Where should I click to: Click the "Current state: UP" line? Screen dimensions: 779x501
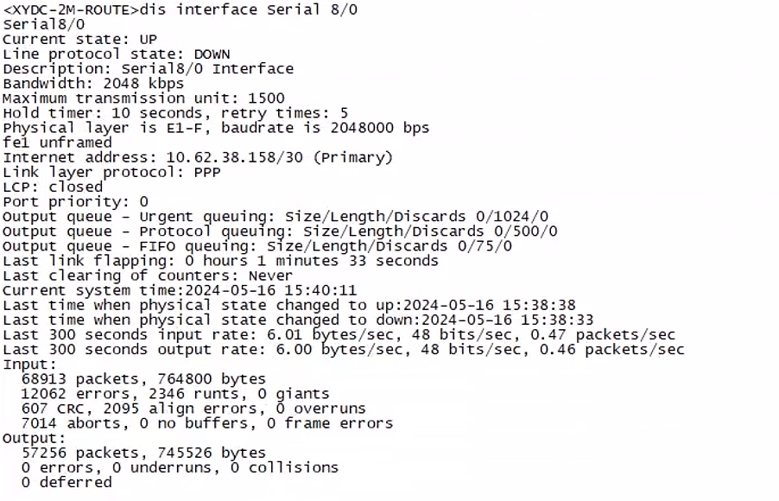point(80,40)
